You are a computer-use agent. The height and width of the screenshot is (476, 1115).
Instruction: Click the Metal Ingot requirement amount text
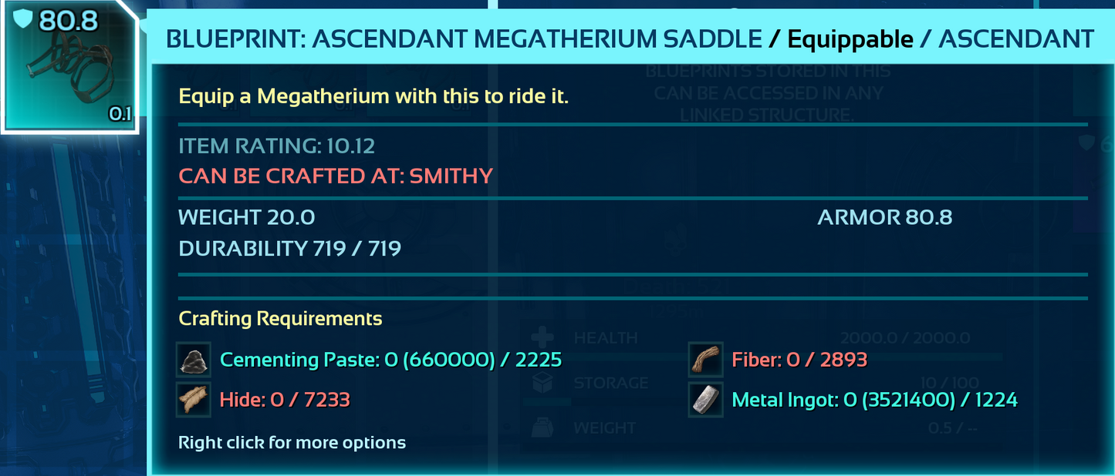click(874, 400)
